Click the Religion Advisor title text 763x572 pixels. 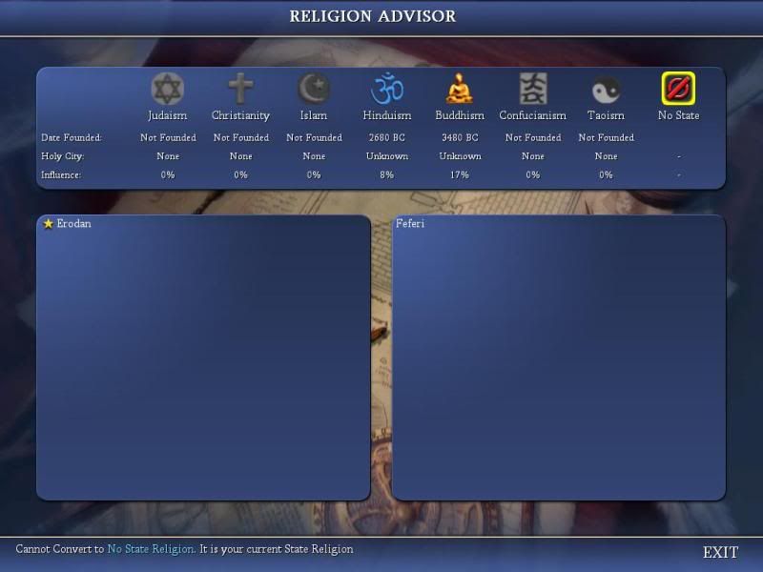pos(373,16)
